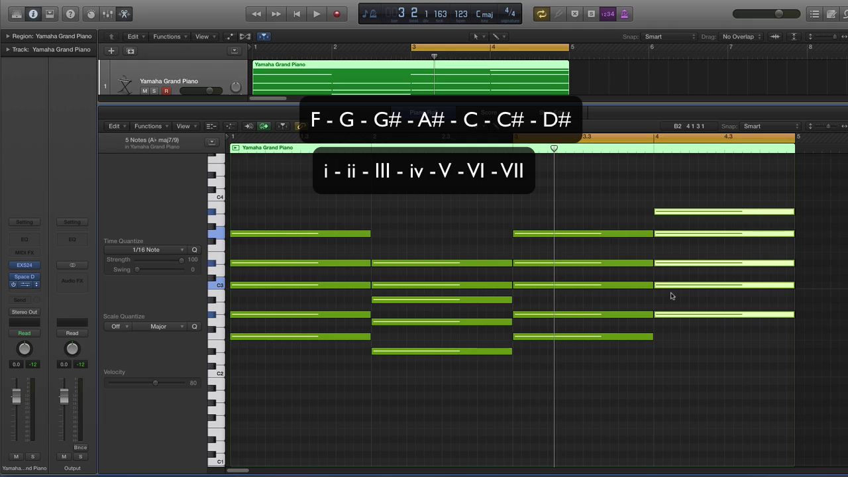Viewport: 848px width, 477px height.
Task: Open the piano roll View menu
Action: point(186,126)
